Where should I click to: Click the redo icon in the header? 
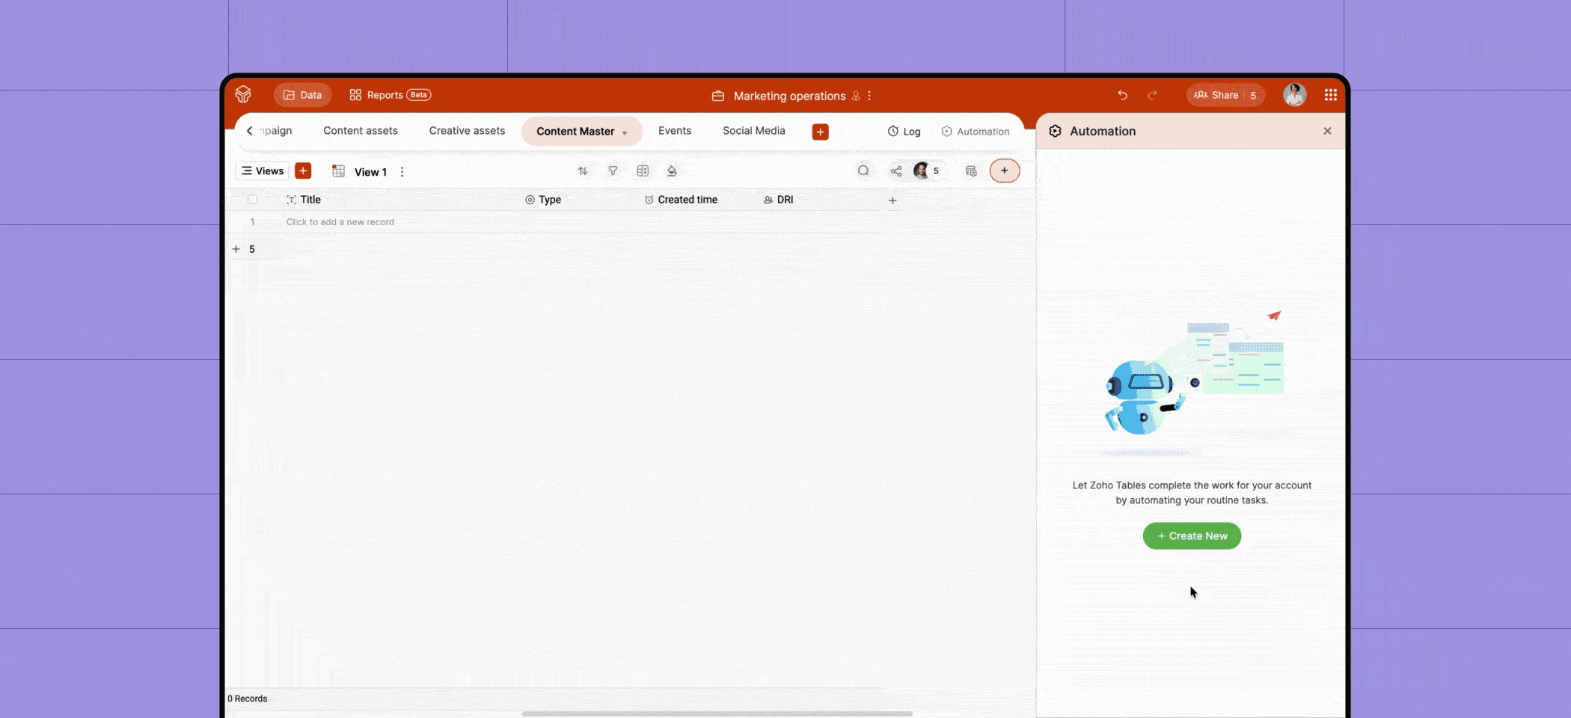[1152, 95]
